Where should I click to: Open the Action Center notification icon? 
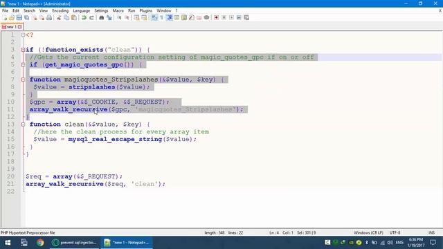(x=433, y=243)
